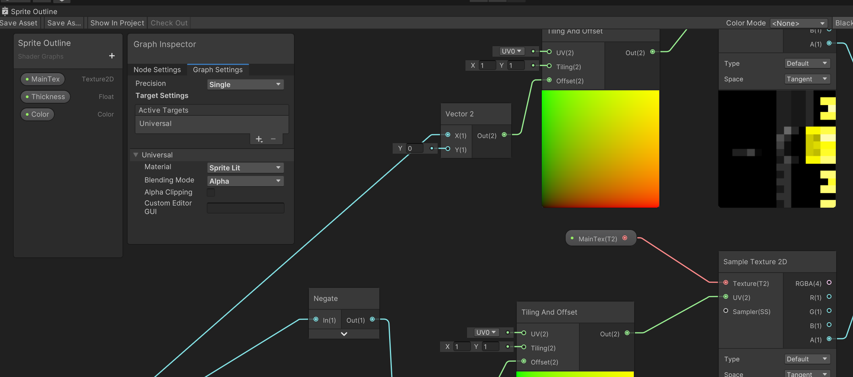This screenshot has height=377, width=853.
Task: Click UV(2) input port of lower Sample Texture 2D
Action: tap(726, 296)
